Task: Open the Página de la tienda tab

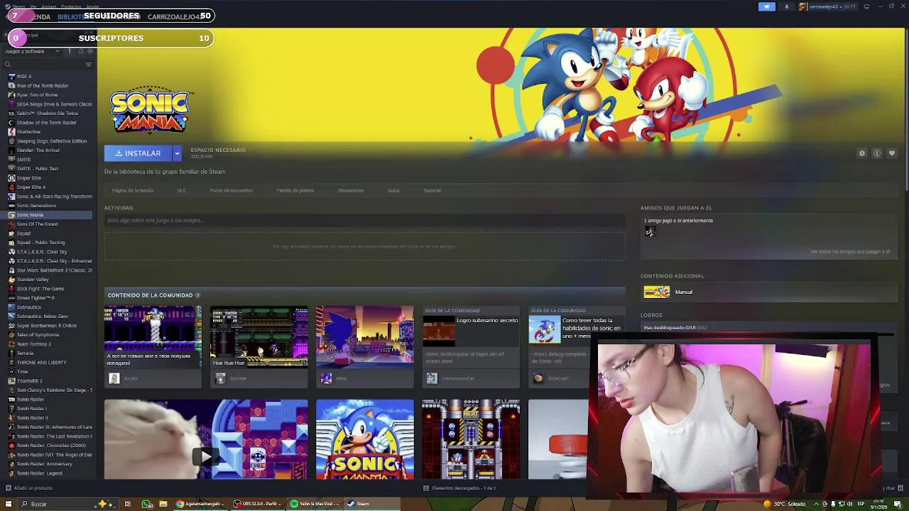Action: 132,190
